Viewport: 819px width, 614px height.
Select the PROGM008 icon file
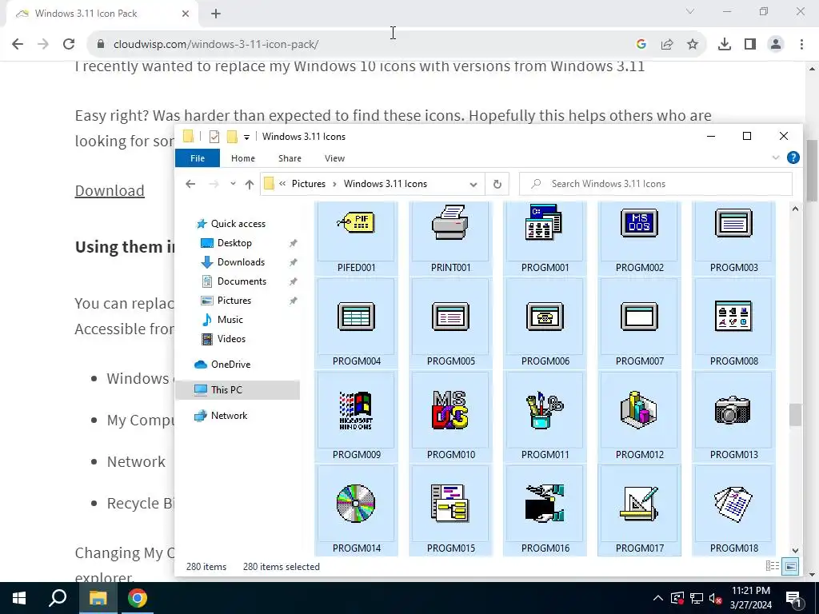coord(734,323)
